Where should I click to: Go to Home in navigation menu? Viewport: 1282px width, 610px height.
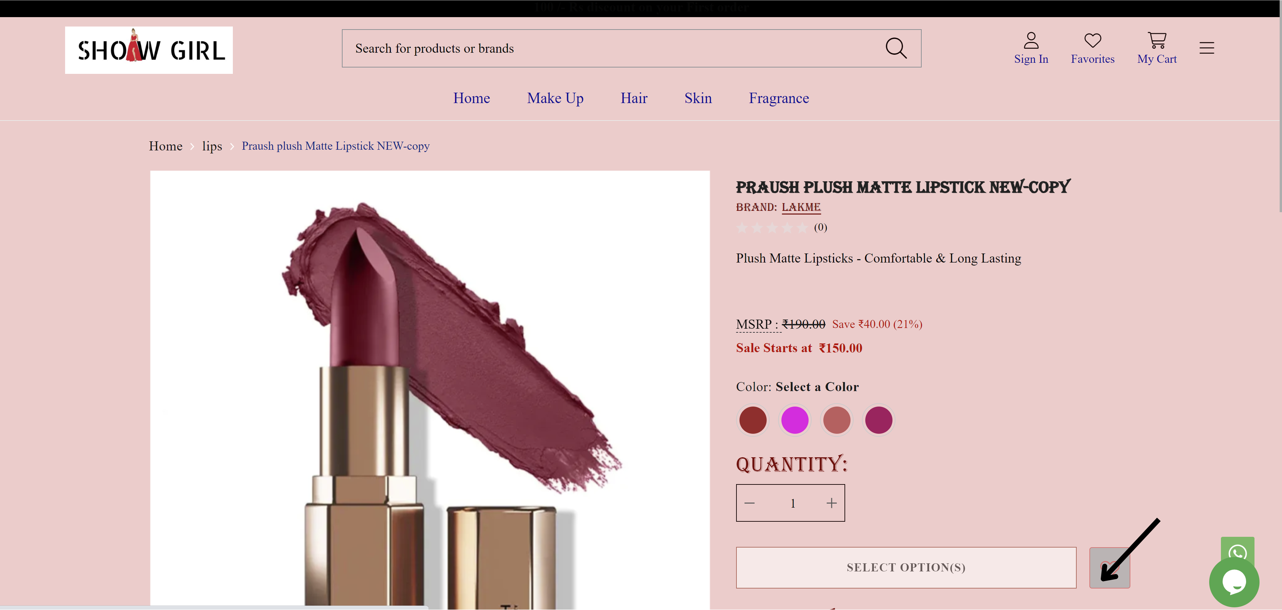(471, 98)
